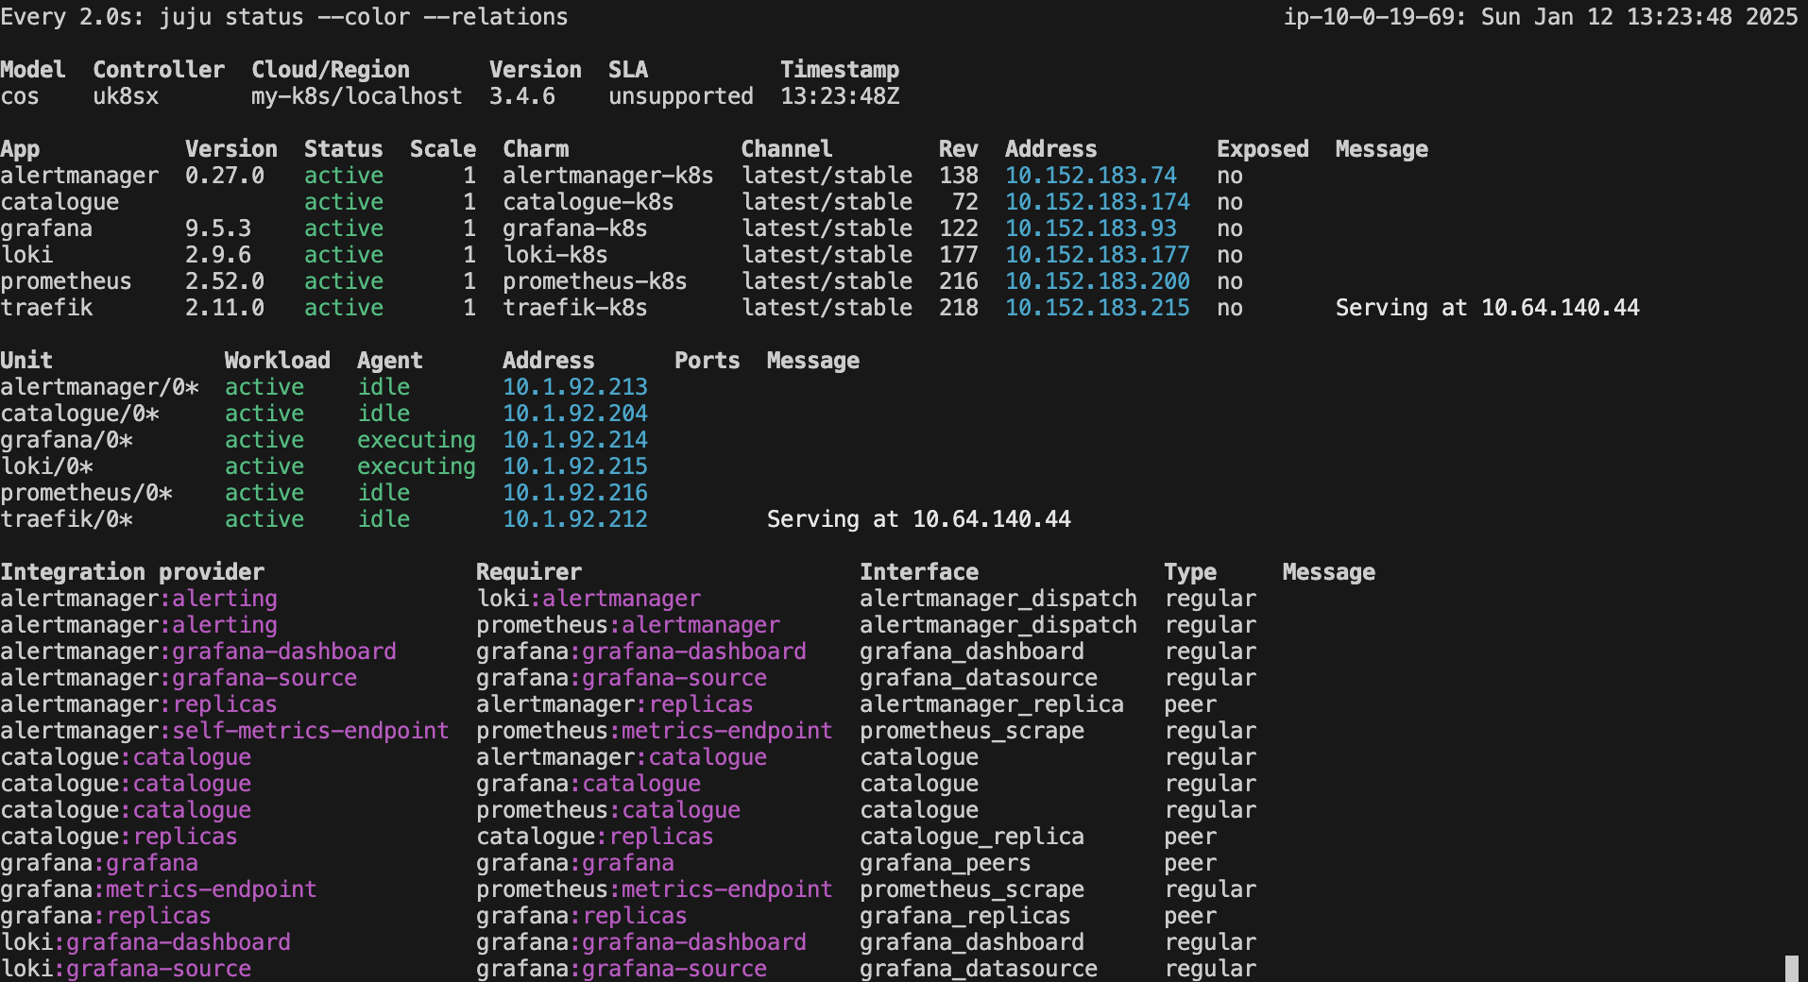Image resolution: width=1808 pixels, height=982 pixels.
Task: Click provider 'grafana:metrics-endpoint'
Action: coord(159,889)
